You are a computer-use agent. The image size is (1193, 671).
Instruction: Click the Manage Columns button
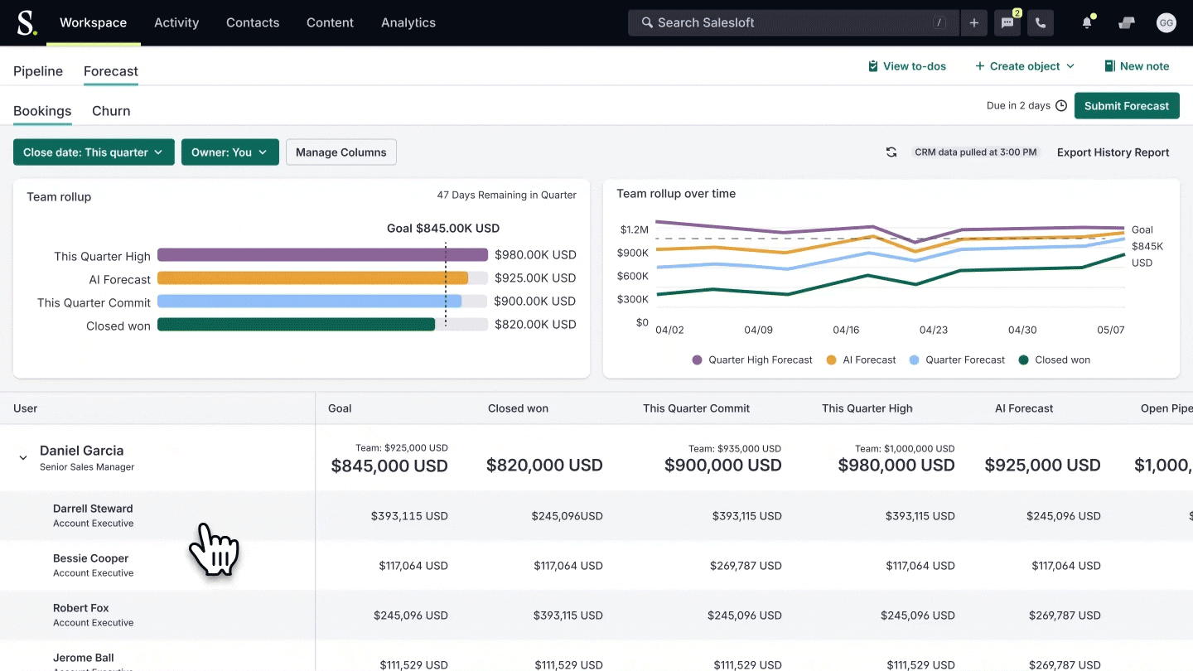(x=341, y=152)
